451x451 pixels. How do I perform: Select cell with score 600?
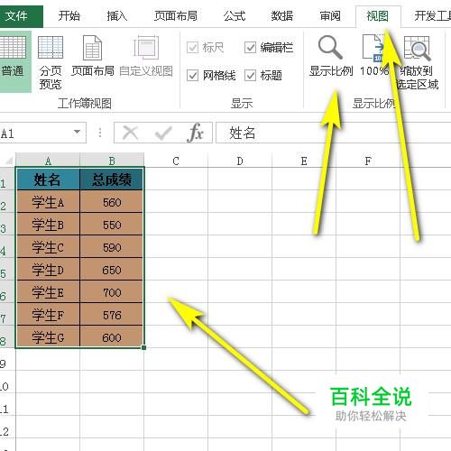click(x=112, y=337)
